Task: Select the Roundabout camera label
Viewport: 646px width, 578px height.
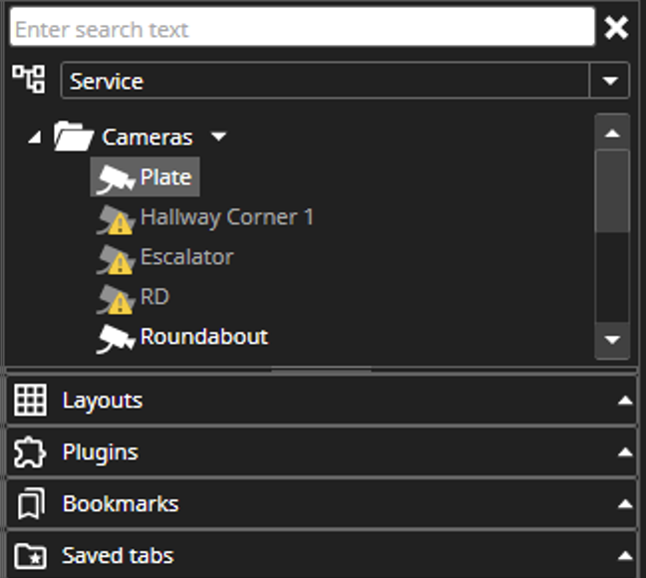Action: coord(203,337)
